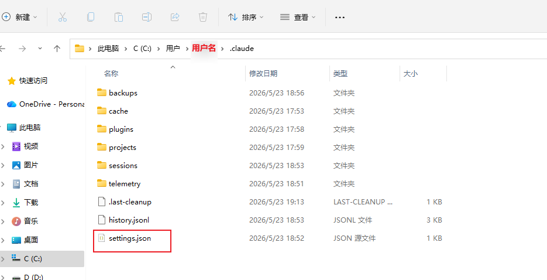This screenshot has height=280, width=547.
Task: Click the Paste clipboard icon
Action: click(119, 17)
